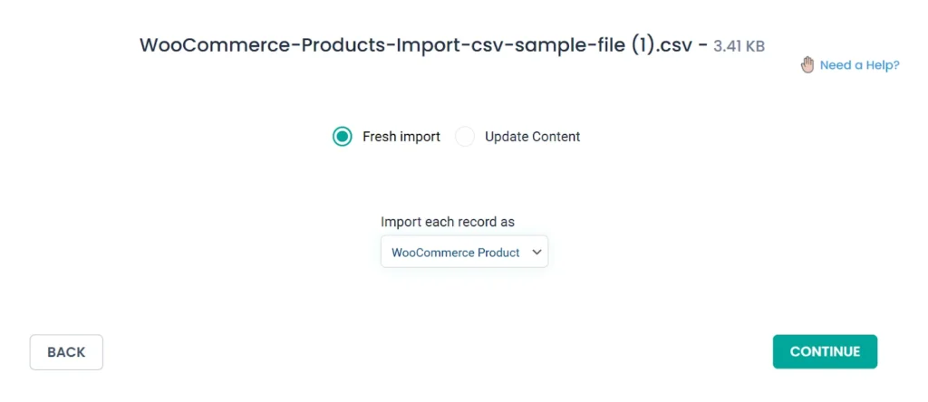Click the empty circle next to Update Content

465,137
